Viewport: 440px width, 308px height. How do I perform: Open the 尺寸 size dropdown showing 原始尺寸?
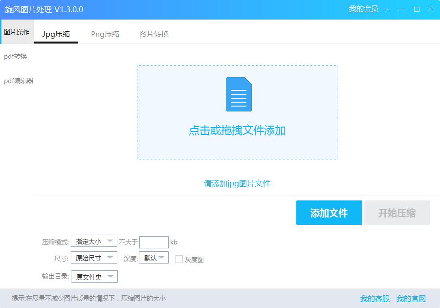pyautogui.click(x=94, y=258)
